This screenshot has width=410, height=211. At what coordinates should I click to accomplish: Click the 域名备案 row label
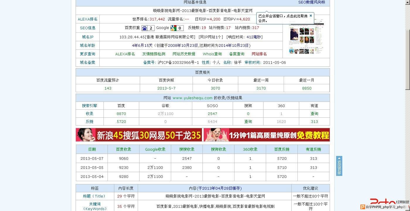(87, 62)
